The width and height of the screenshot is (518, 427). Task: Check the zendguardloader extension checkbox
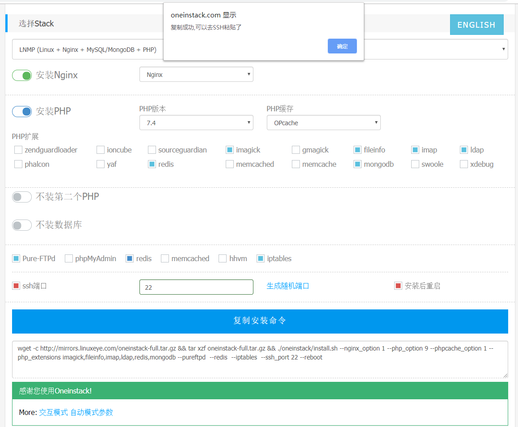click(18, 150)
